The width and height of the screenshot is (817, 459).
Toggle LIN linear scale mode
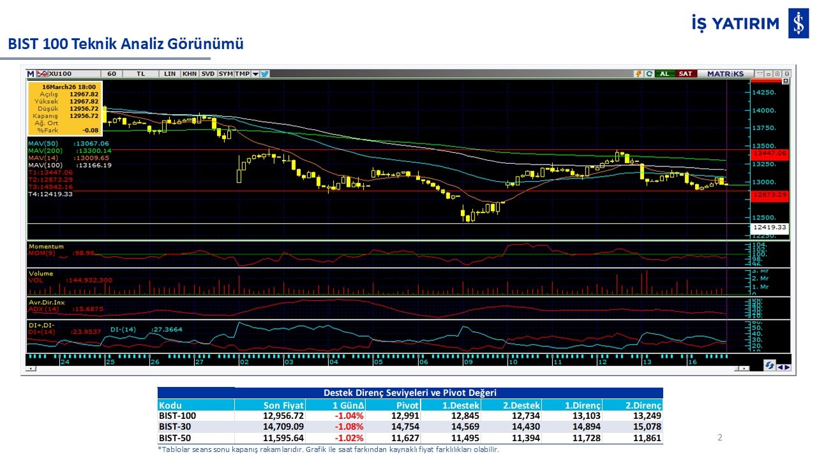pyautogui.click(x=169, y=74)
